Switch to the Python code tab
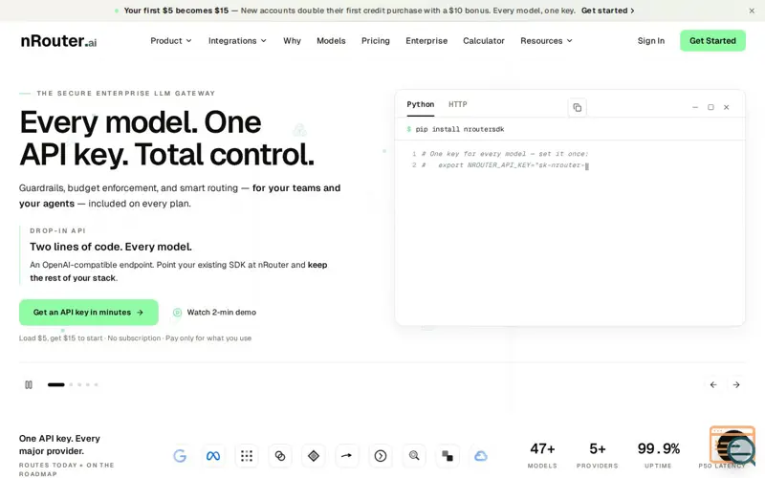Screen dimensions: 765x478 pos(421,104)
